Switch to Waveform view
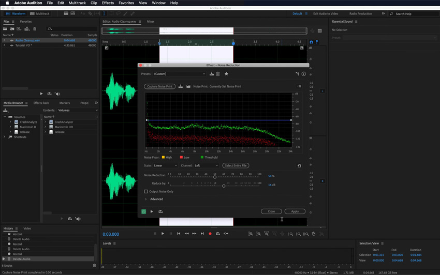 coord(16,13)
